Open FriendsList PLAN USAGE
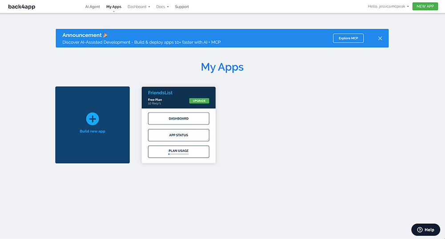This screenshot has width=445, height=239. pyautogui.click(x=178, y=152)
